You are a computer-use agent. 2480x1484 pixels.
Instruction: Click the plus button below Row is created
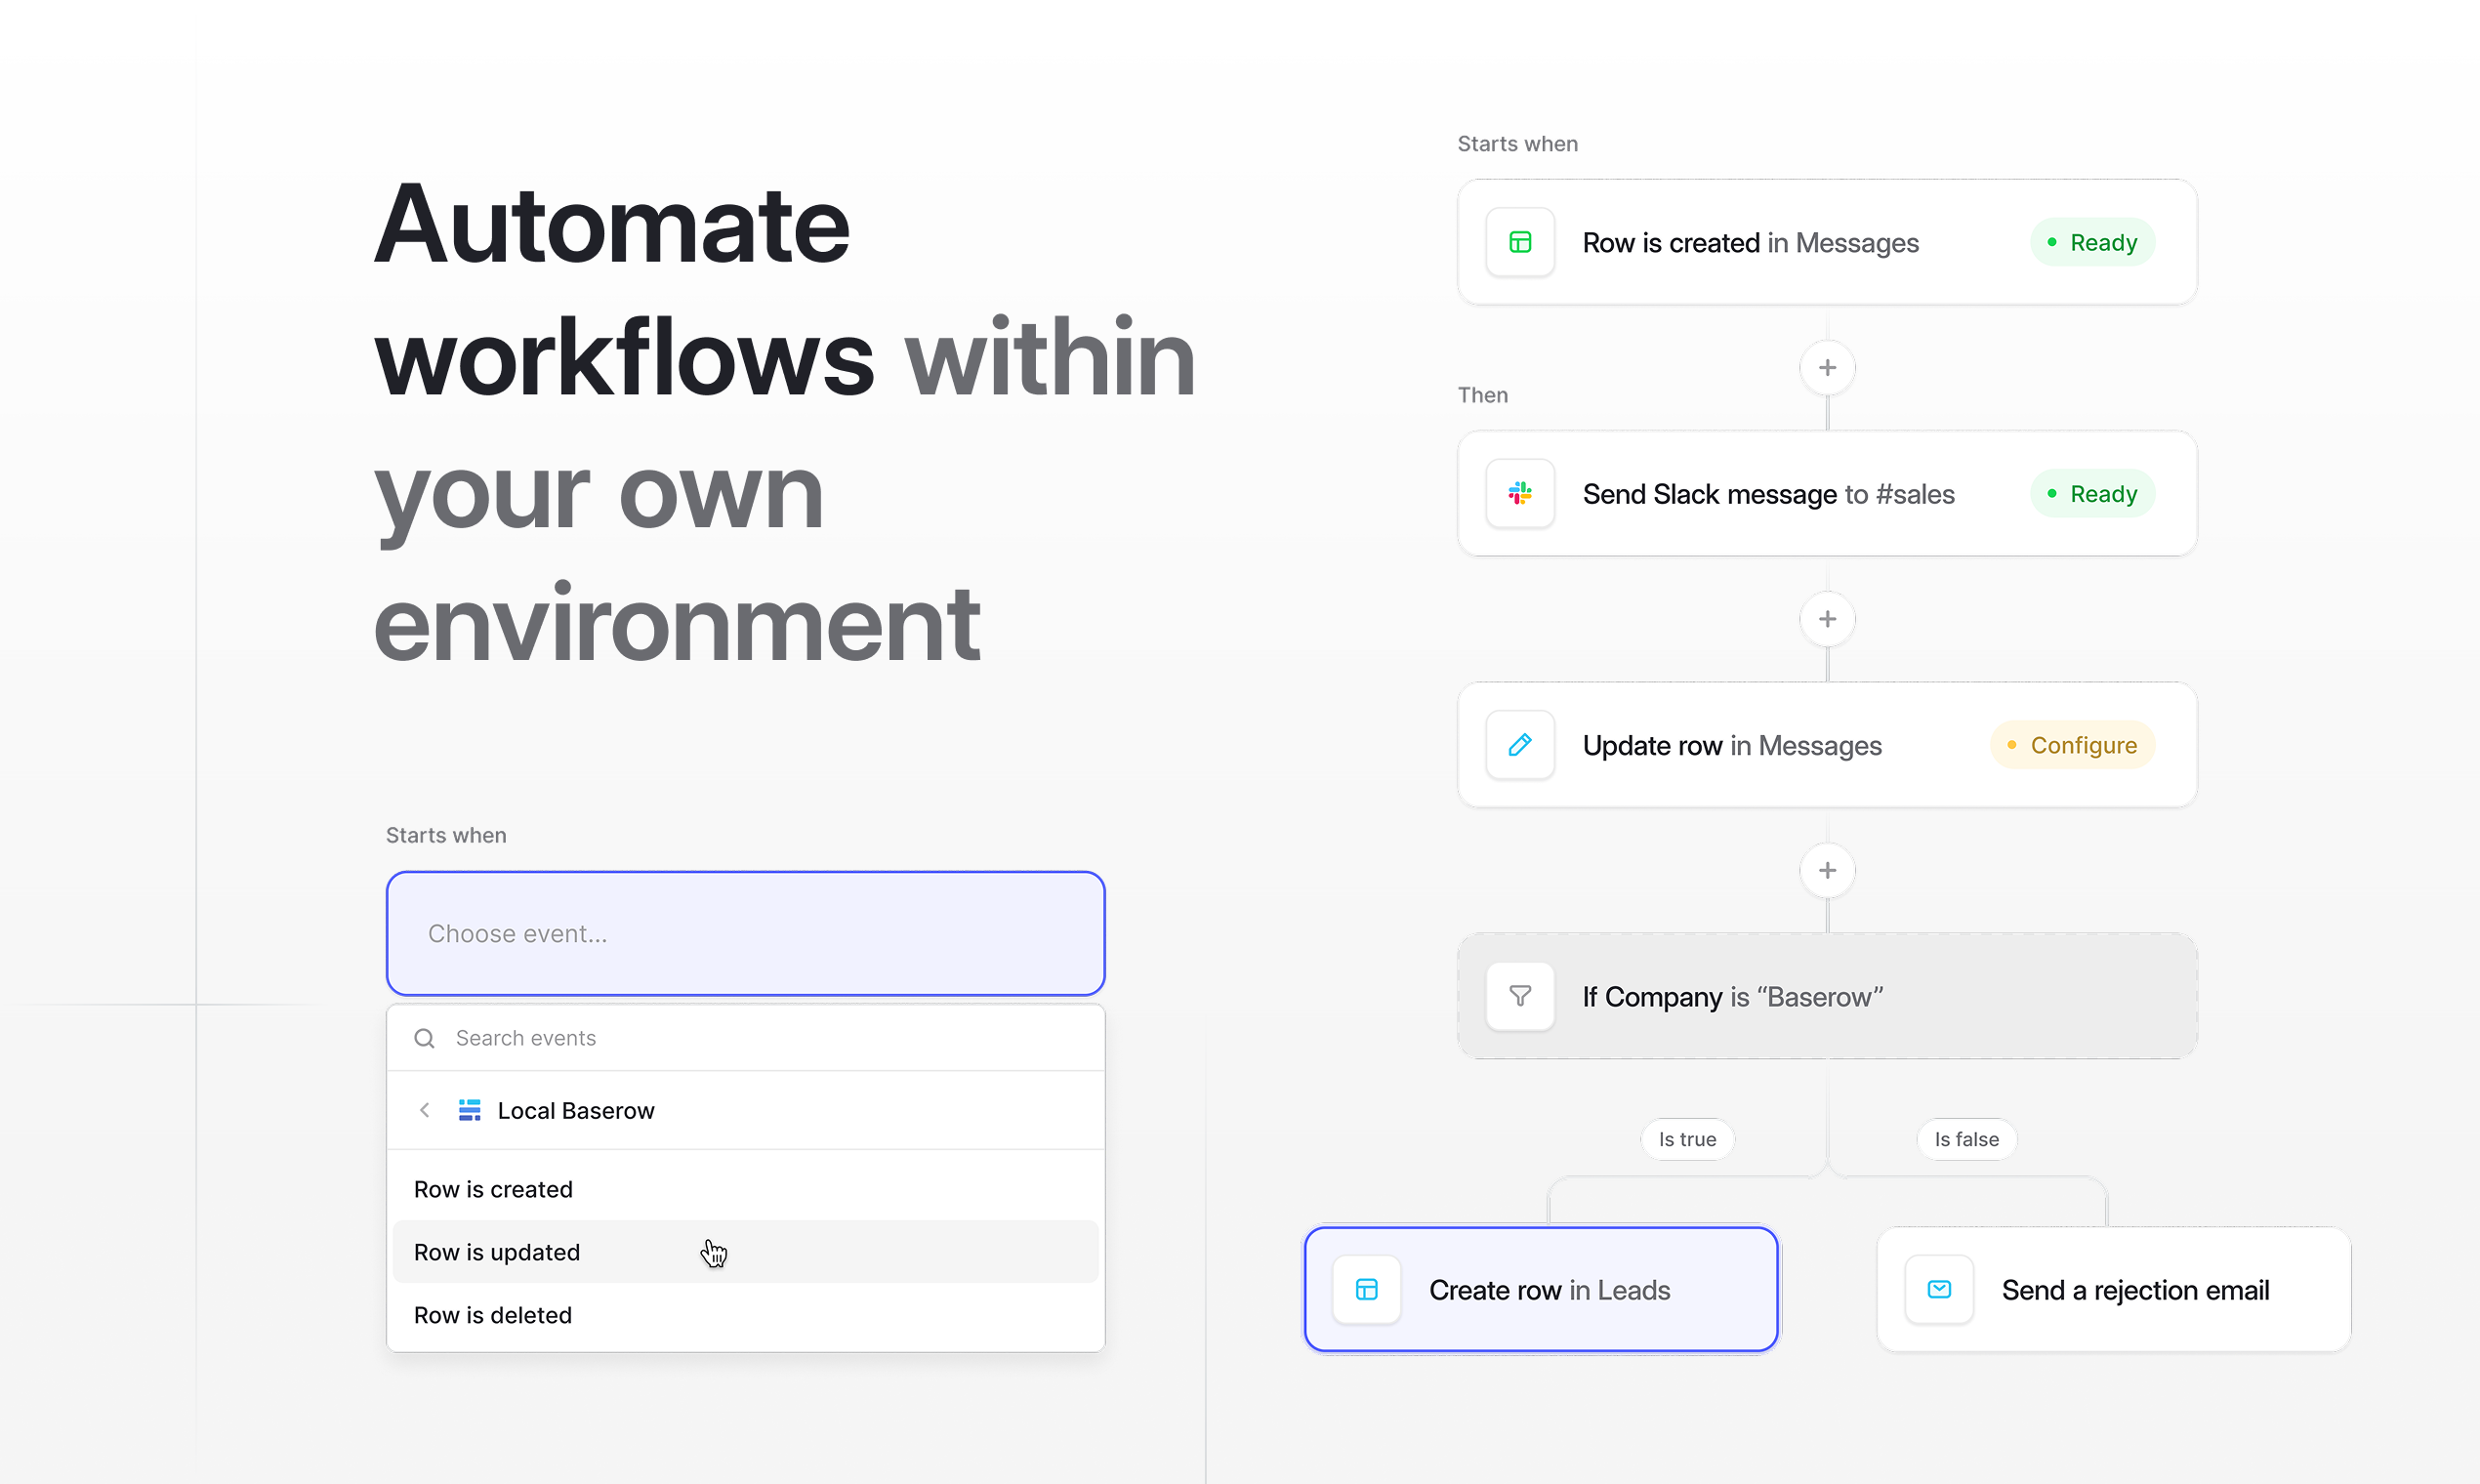click(1827, 367)
